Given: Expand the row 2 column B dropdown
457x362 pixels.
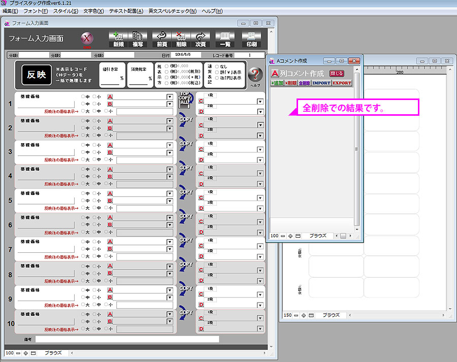Looking at the screenshot, I should coord(170,128).
